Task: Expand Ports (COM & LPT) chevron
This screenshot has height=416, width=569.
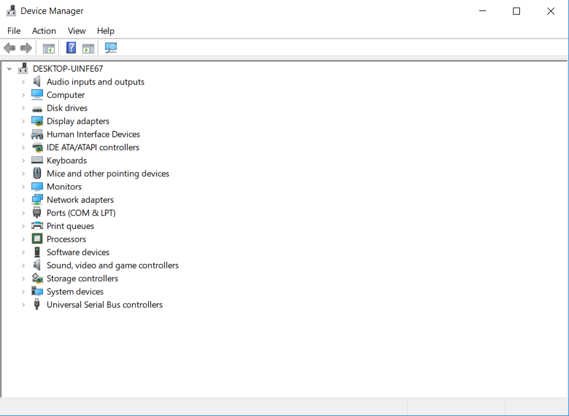Action: click(x=23, y=213)
